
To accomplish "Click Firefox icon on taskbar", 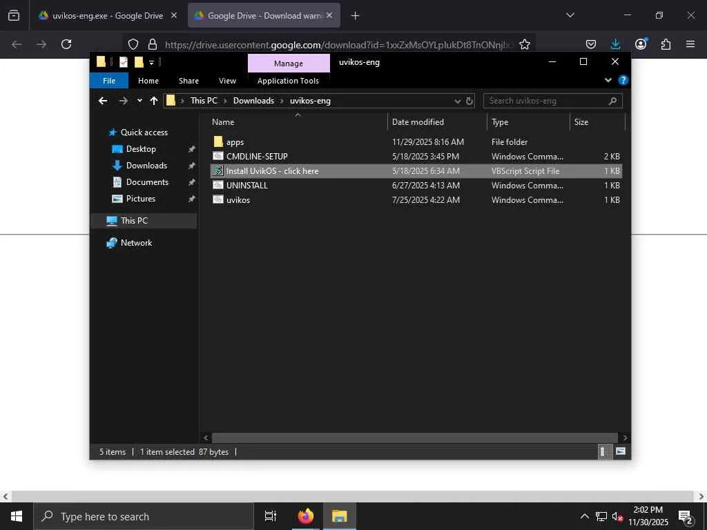I will click(306, 516).
